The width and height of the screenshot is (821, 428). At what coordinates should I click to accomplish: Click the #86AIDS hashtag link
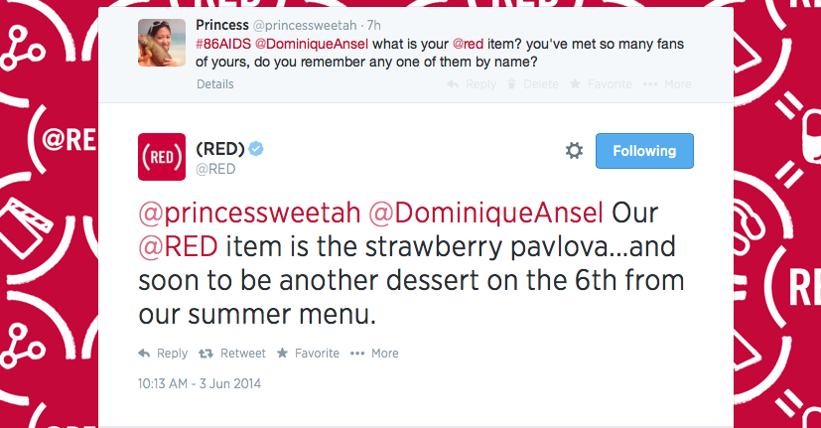coord(226,44)
